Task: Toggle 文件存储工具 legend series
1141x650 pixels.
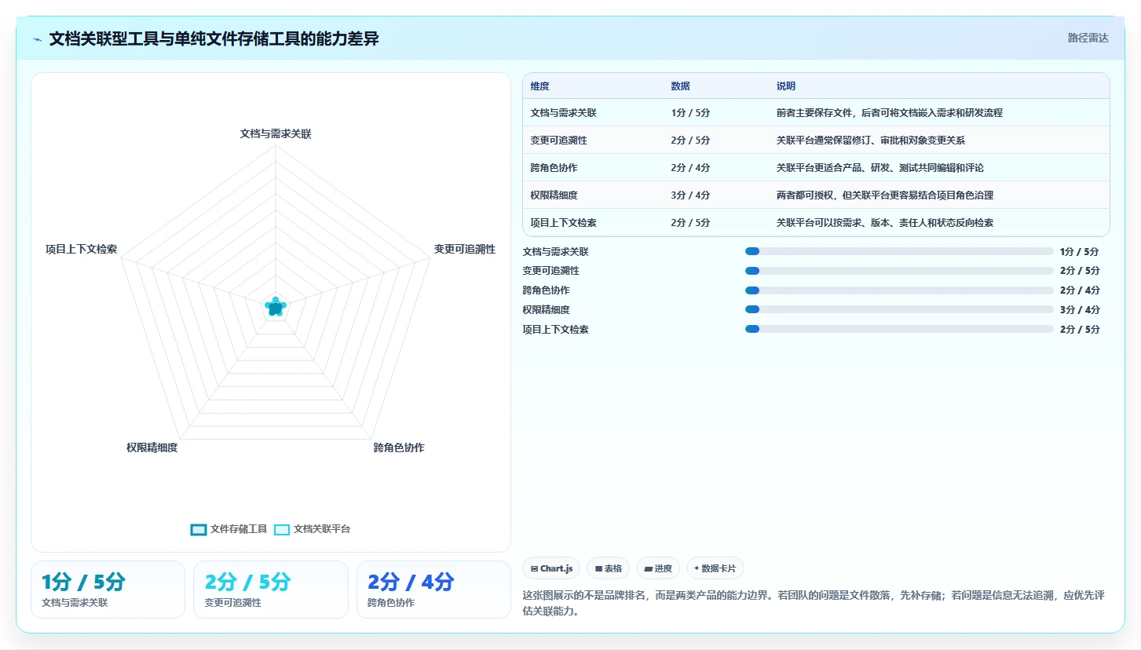Action: [229, 529]
